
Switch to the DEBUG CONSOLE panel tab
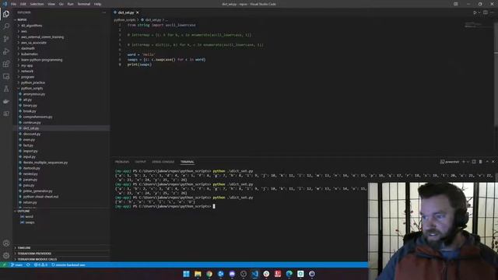[163, 162]
